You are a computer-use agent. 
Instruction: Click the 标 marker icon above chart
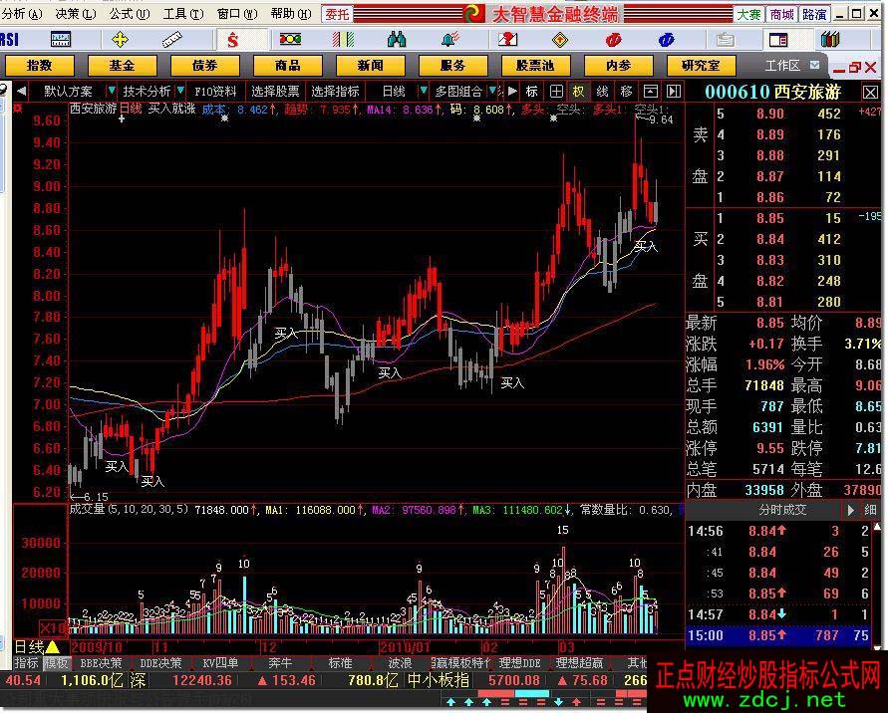[531, 91]
